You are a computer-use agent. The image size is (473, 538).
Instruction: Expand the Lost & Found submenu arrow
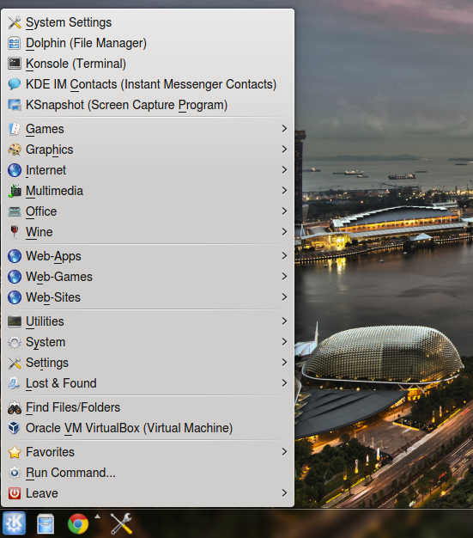tap(284, 383)
